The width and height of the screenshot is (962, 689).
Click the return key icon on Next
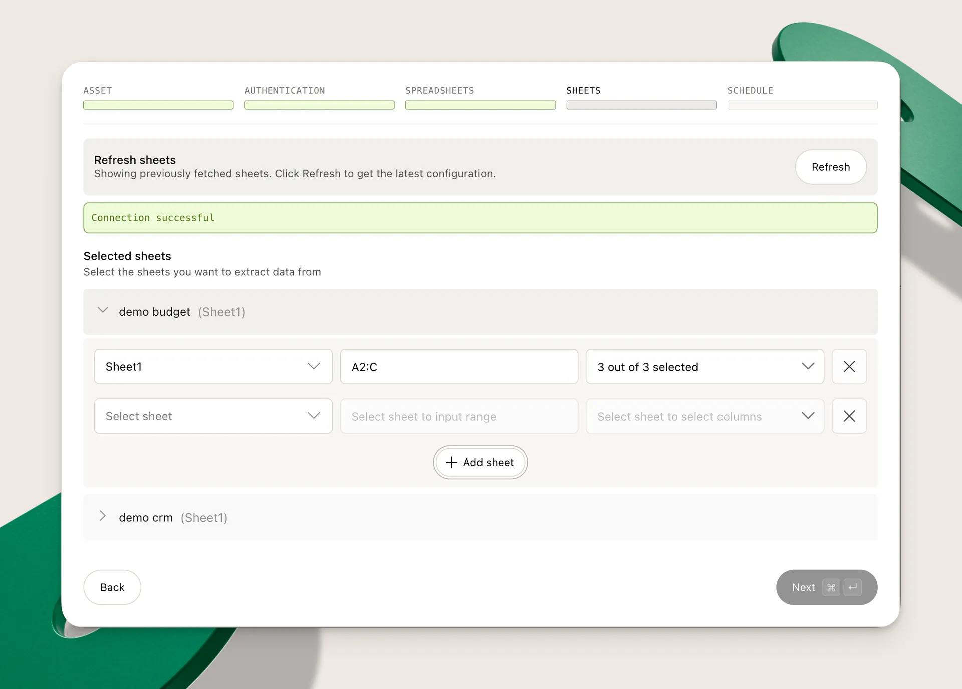pyautogui.click(x=853, y=587)
